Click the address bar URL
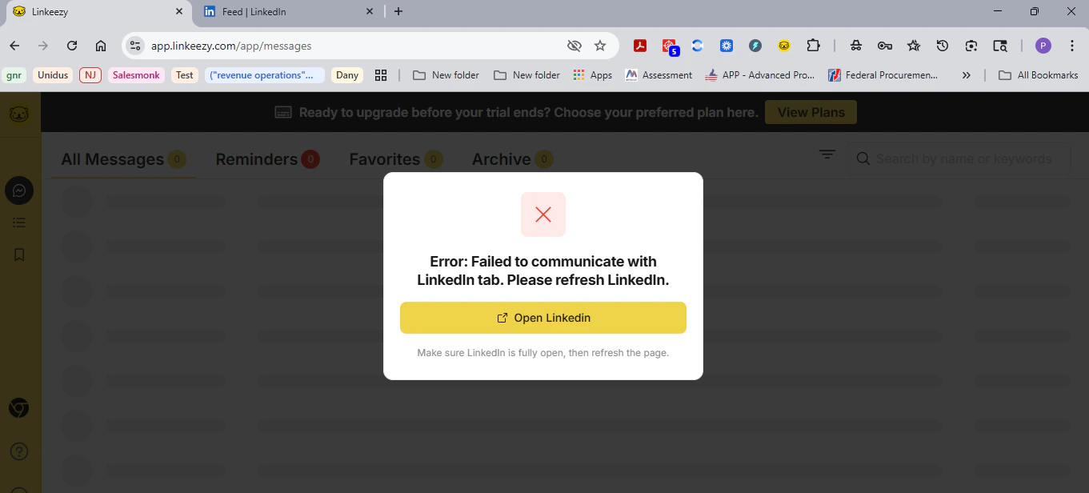The image size is (1089, 493). 231,46
